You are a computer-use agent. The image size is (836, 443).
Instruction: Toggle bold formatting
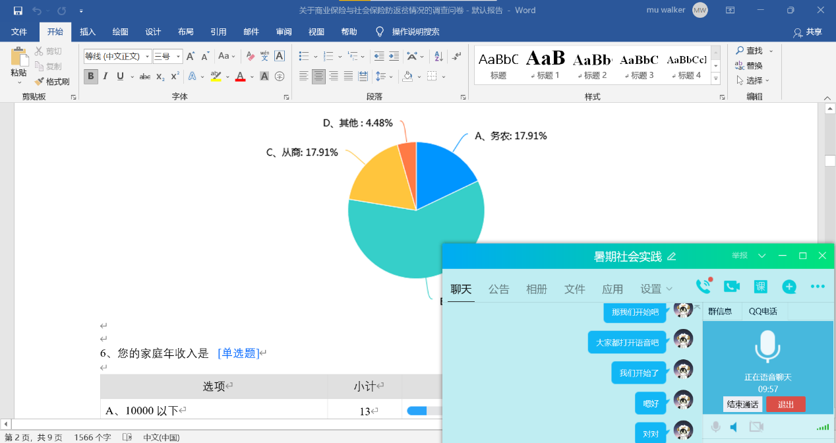pyautogui.click(x=91, y=76)
